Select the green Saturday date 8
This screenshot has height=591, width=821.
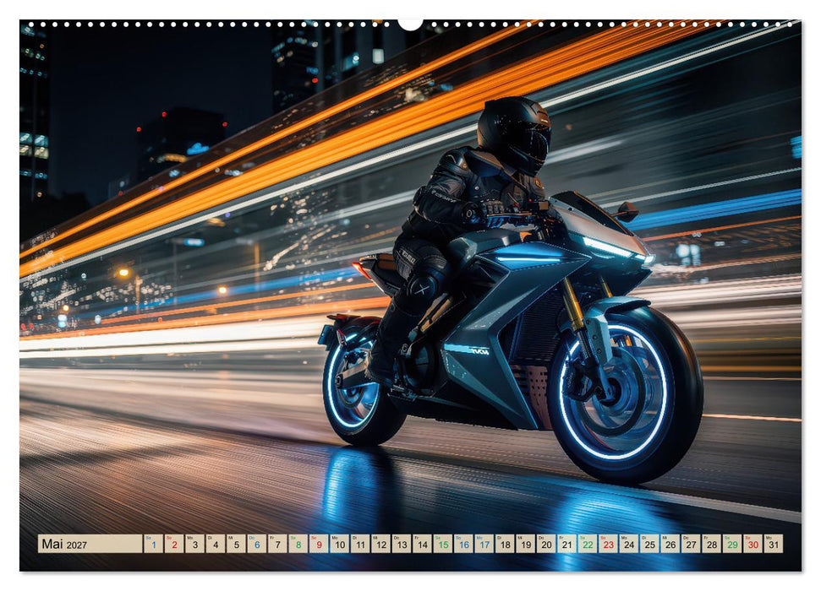pos(298,544)
